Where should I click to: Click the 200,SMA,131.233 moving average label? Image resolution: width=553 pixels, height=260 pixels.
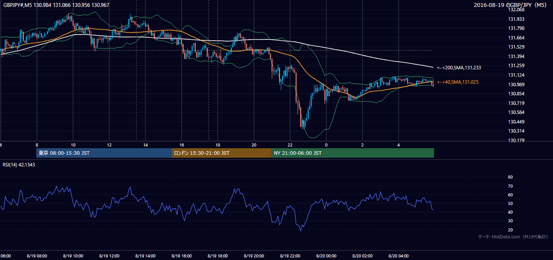pos(459,68)
